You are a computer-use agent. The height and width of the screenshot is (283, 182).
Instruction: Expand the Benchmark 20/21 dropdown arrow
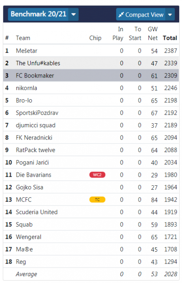coord(74,14)
